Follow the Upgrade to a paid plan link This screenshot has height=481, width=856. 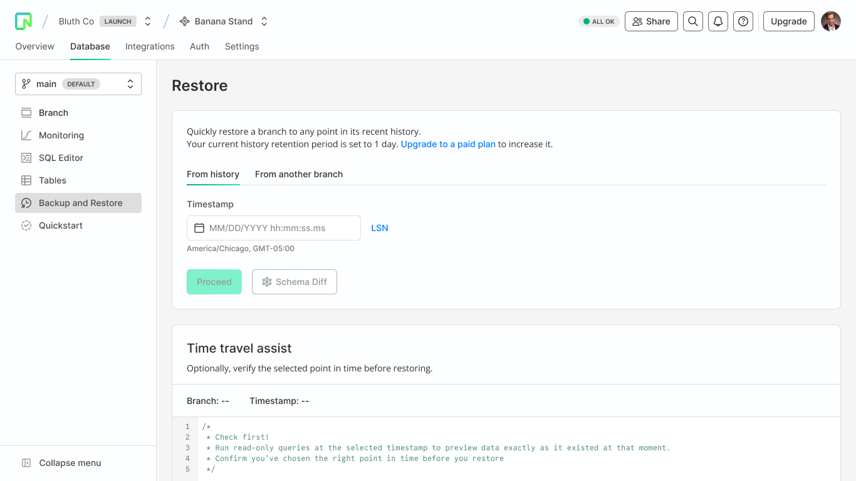point(448,144)
